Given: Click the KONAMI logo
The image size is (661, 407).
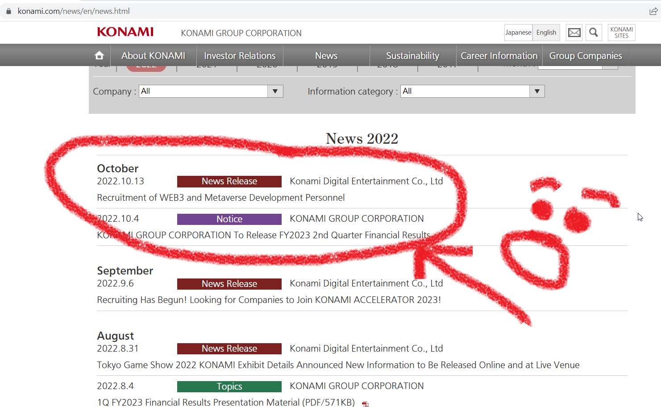Looking at the screenshot, I should [125, 32].
